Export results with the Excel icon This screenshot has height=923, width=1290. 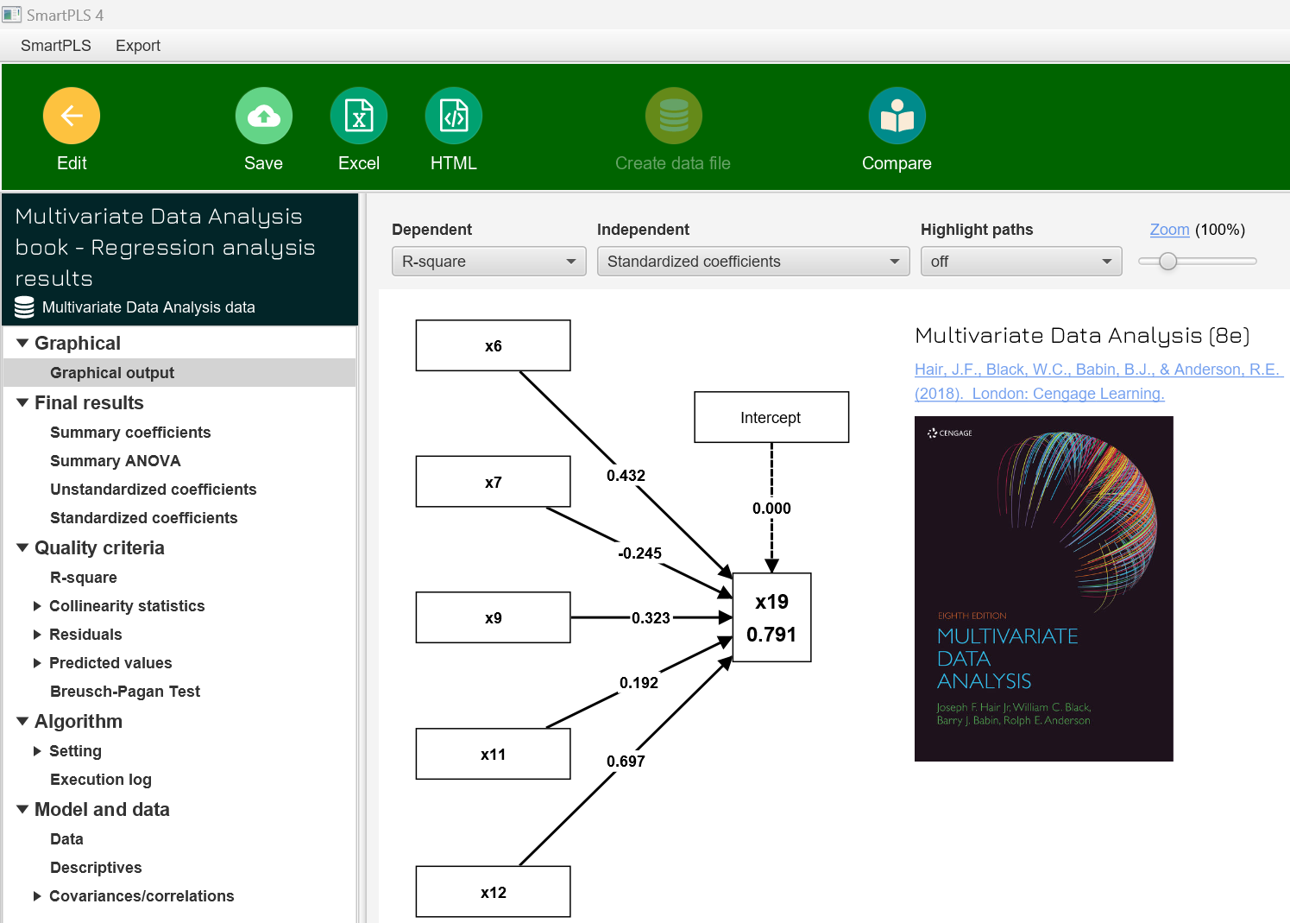(359, 116)
